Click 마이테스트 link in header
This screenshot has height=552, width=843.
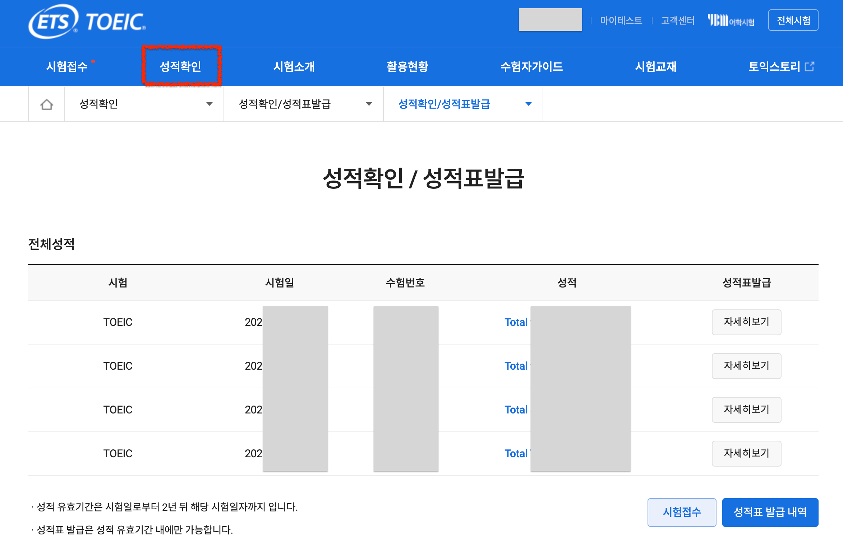(x=621, y=20)
